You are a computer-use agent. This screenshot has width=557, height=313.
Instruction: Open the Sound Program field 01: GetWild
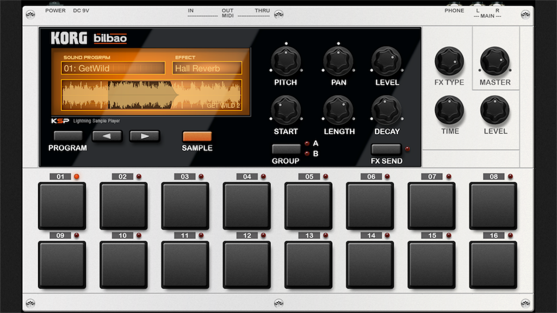click(113, 68)
